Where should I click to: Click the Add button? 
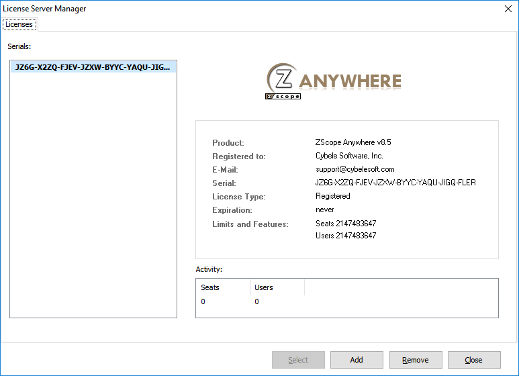coord(357,360)
